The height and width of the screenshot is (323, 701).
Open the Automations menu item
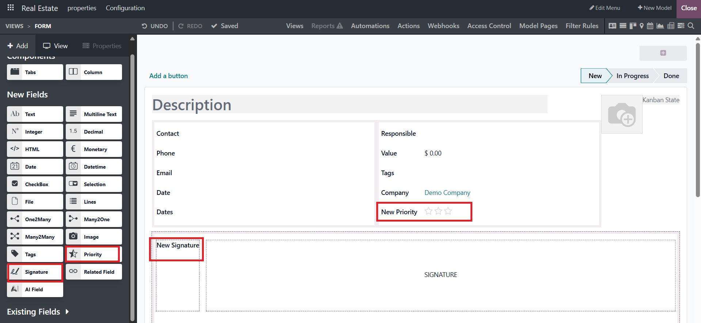click(x=370, y=26)
